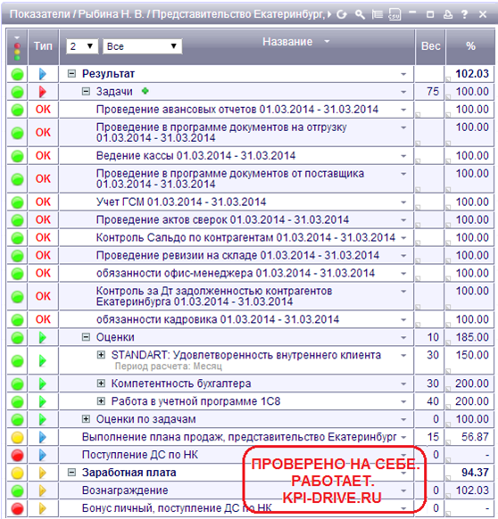Click Рыбина Н. В. in breadcrumb title
This screenshot has width=498, height=519.
coord(111,14)
